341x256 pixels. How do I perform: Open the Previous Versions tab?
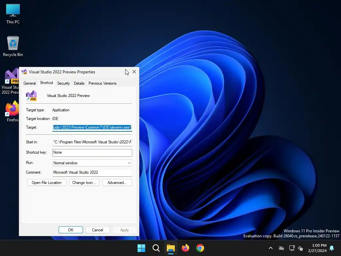(103, 83)
